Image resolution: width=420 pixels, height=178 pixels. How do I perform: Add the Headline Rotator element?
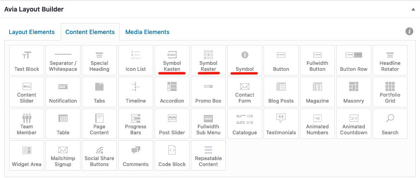(390, 60)
